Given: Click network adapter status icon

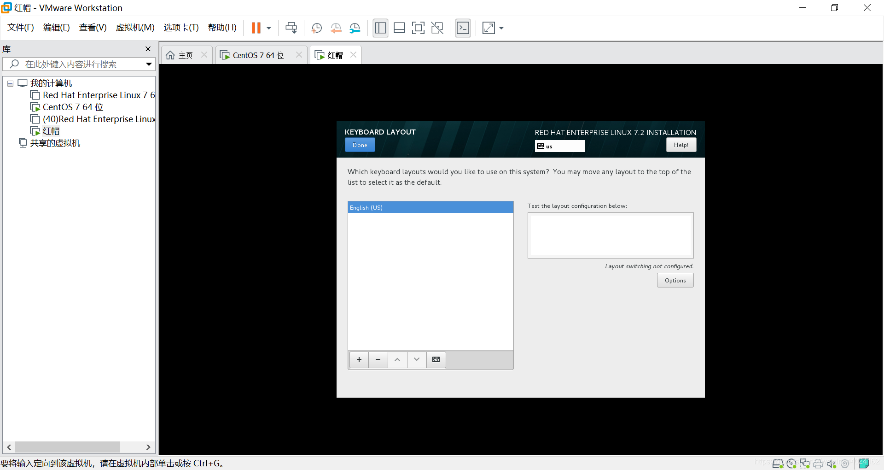Looking at the screenshot, I should click(805, 464).
